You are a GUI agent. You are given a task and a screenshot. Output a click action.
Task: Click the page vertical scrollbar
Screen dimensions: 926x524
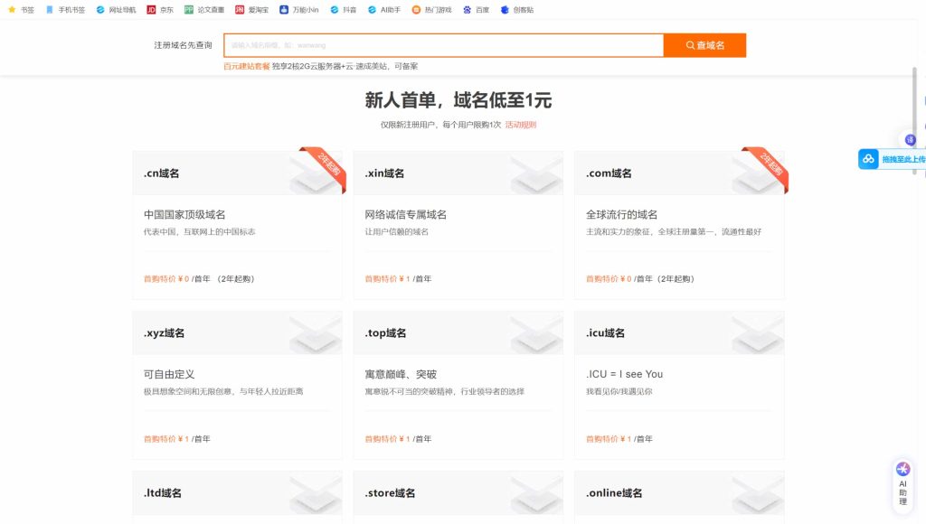913,99
